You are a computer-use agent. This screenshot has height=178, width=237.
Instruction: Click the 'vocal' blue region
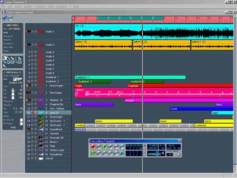click(x=201, y=109)
